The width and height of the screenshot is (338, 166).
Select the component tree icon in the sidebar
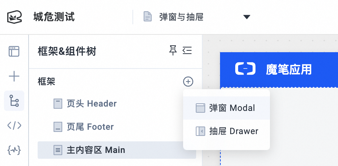pyautogui.click(x=14, y=101)
